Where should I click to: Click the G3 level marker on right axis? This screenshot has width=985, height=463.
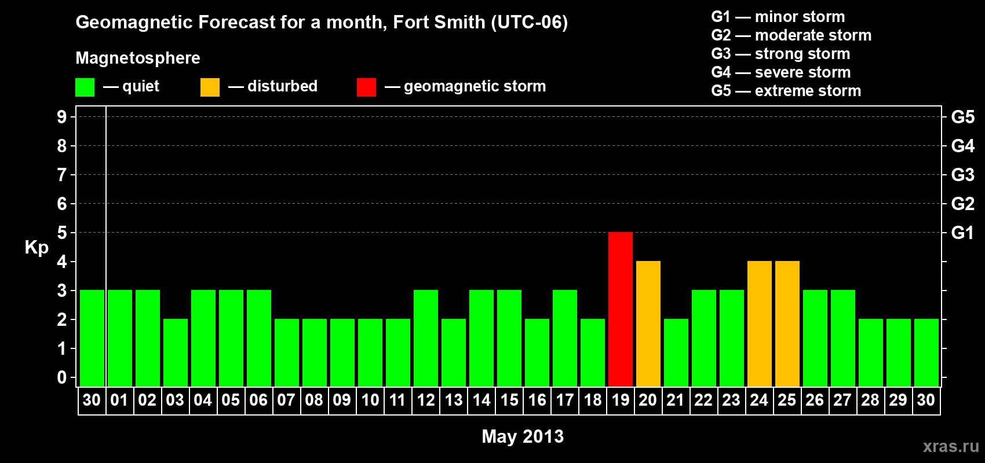pyautogui.click(x=962, y=175)
